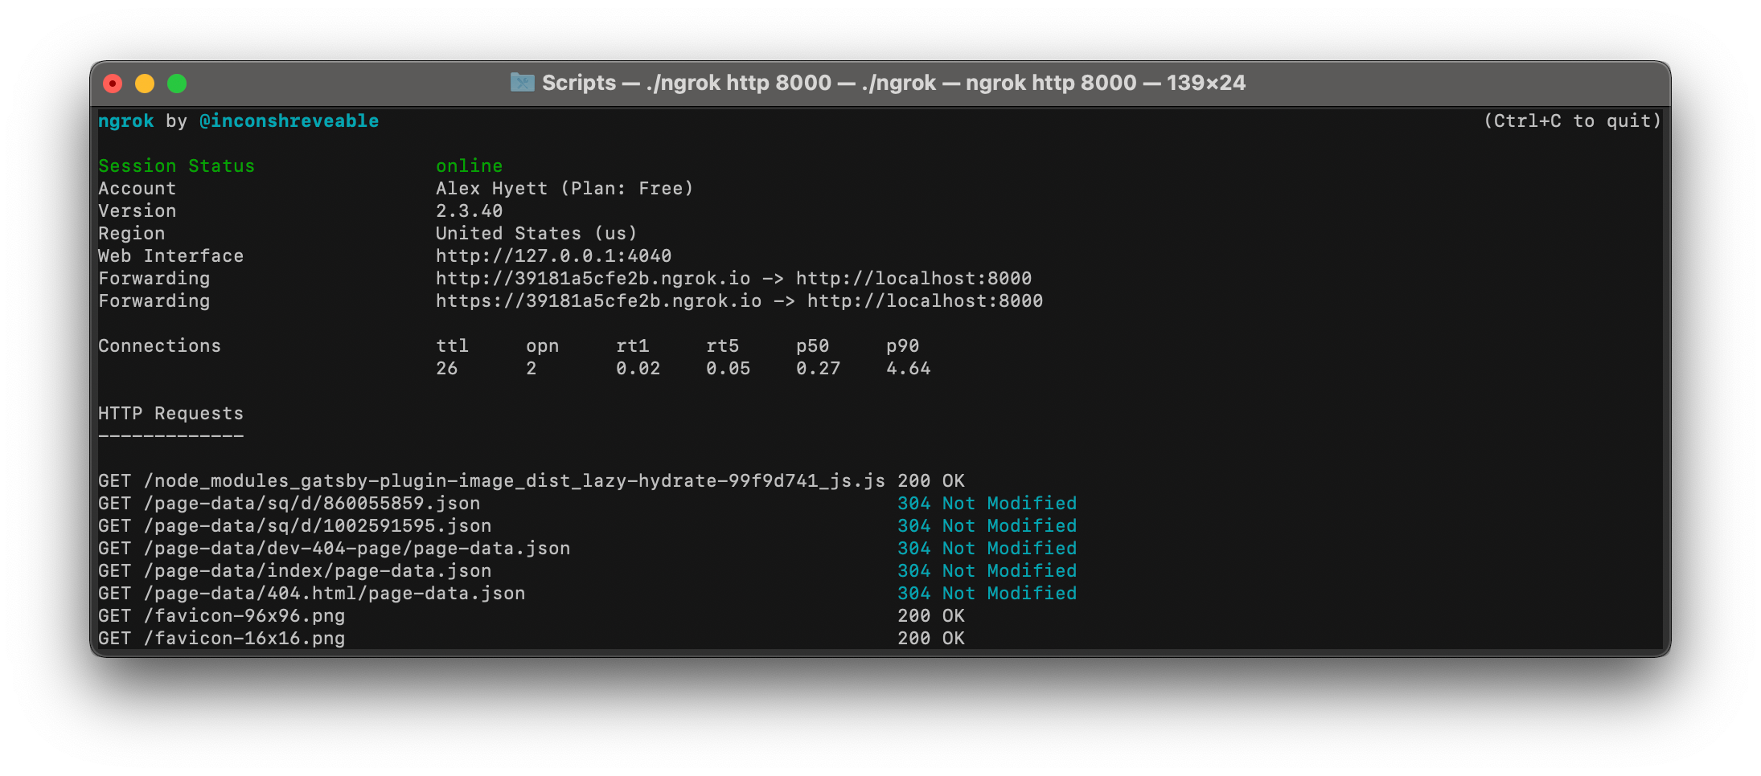
Task: Click the 'Web Interface' label
Action: pyautogui.click(x=170, y=256)
